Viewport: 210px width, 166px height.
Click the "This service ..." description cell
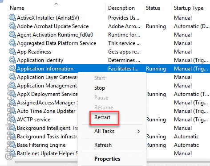[x=124, y=43]
